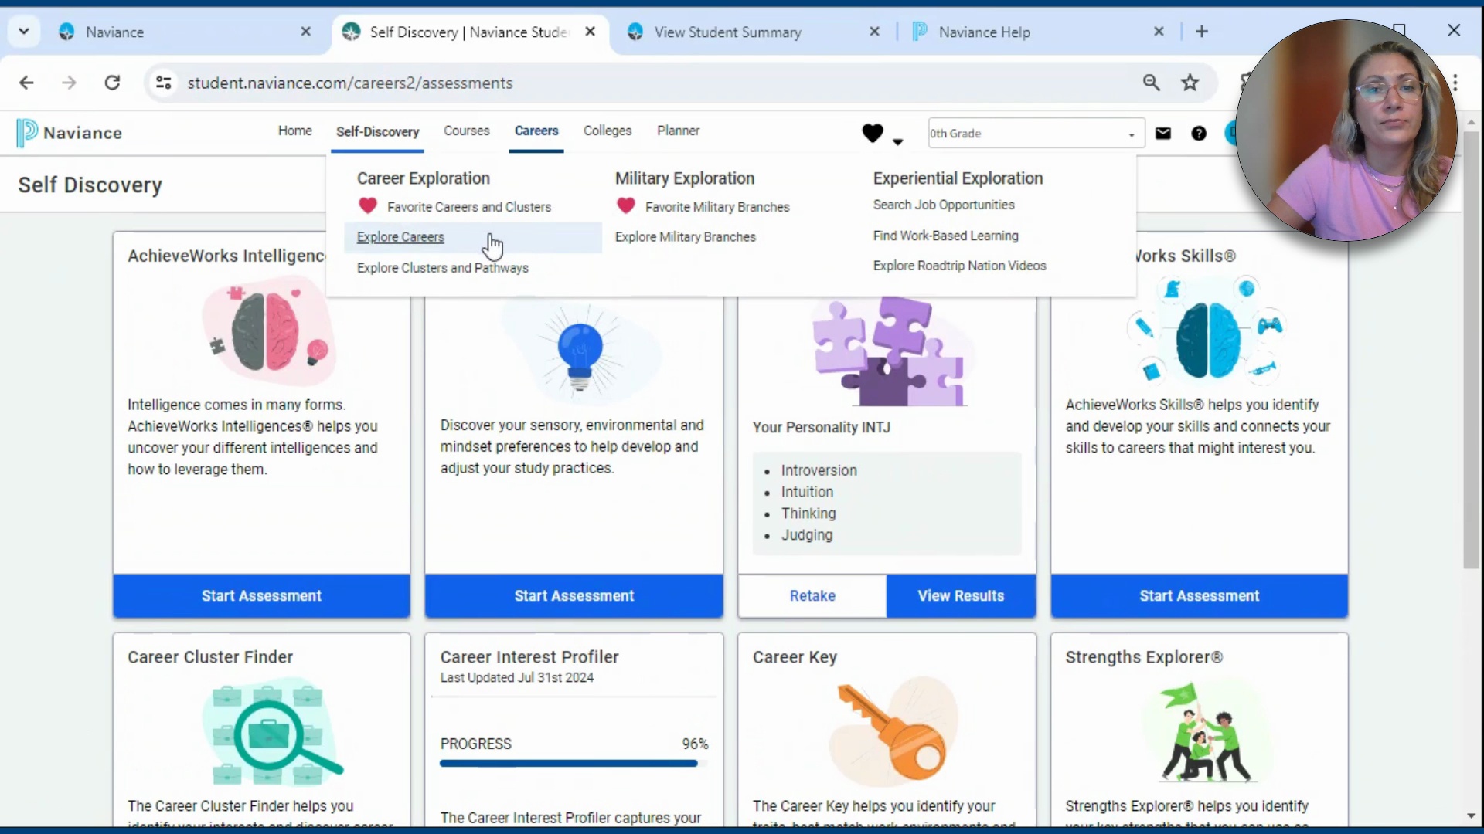
Task: Click the help question mark icon
Action: coord(1199,134)
